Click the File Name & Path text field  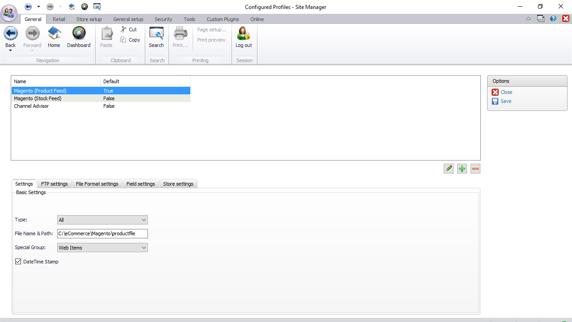tap(102, 233)
